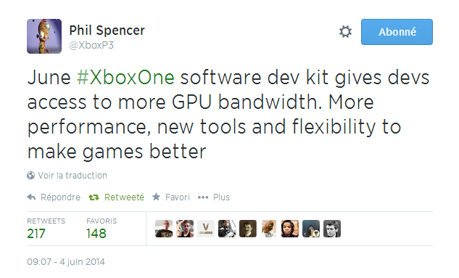459x278 pixels.
Task: View the 217 retweets count
Action: pos(36,234)
